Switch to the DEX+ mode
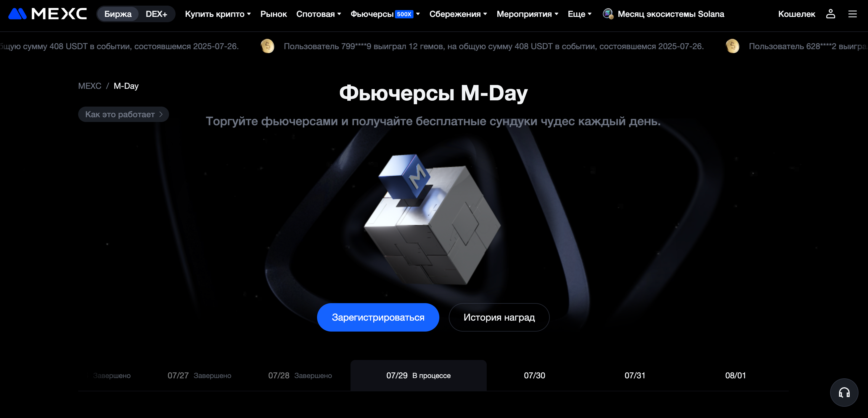Viewport: 868px width, 418px height. pos(156,14)
